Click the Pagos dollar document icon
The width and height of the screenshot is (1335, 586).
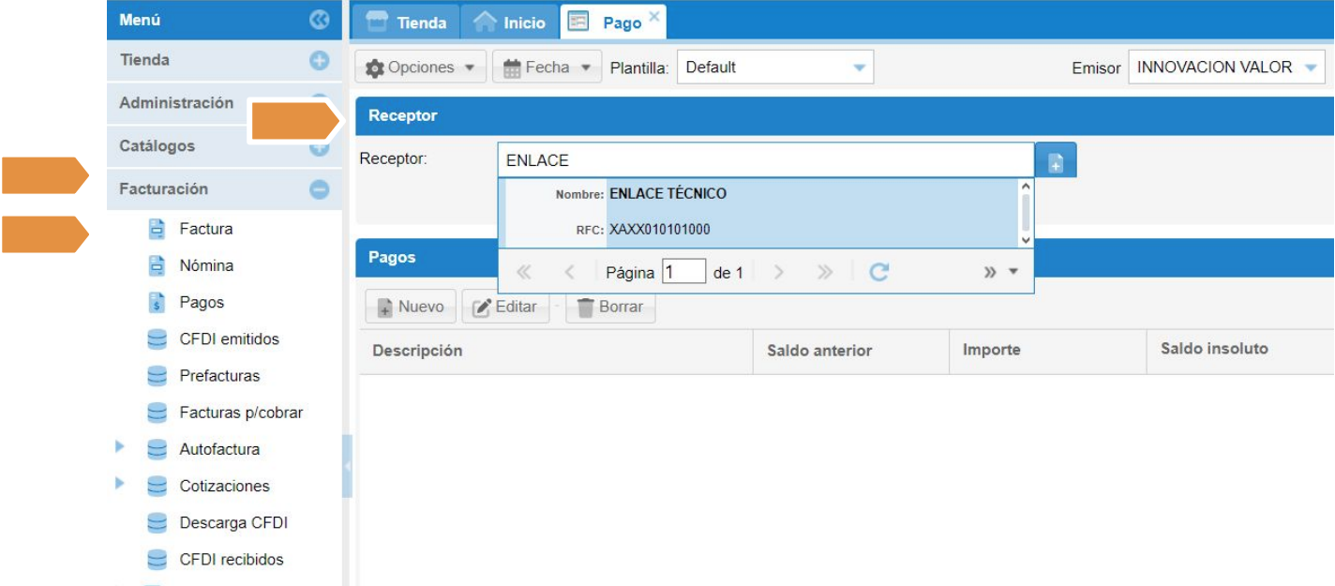tap(157, 302)
